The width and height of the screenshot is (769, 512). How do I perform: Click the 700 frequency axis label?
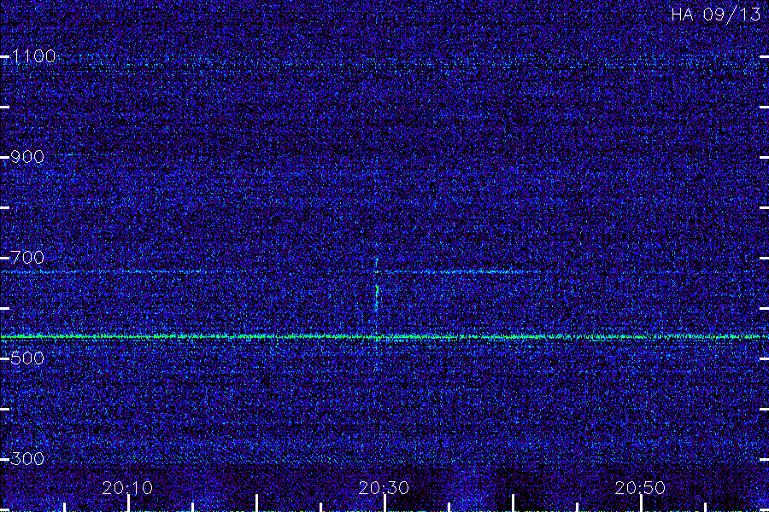pos(27,257)
